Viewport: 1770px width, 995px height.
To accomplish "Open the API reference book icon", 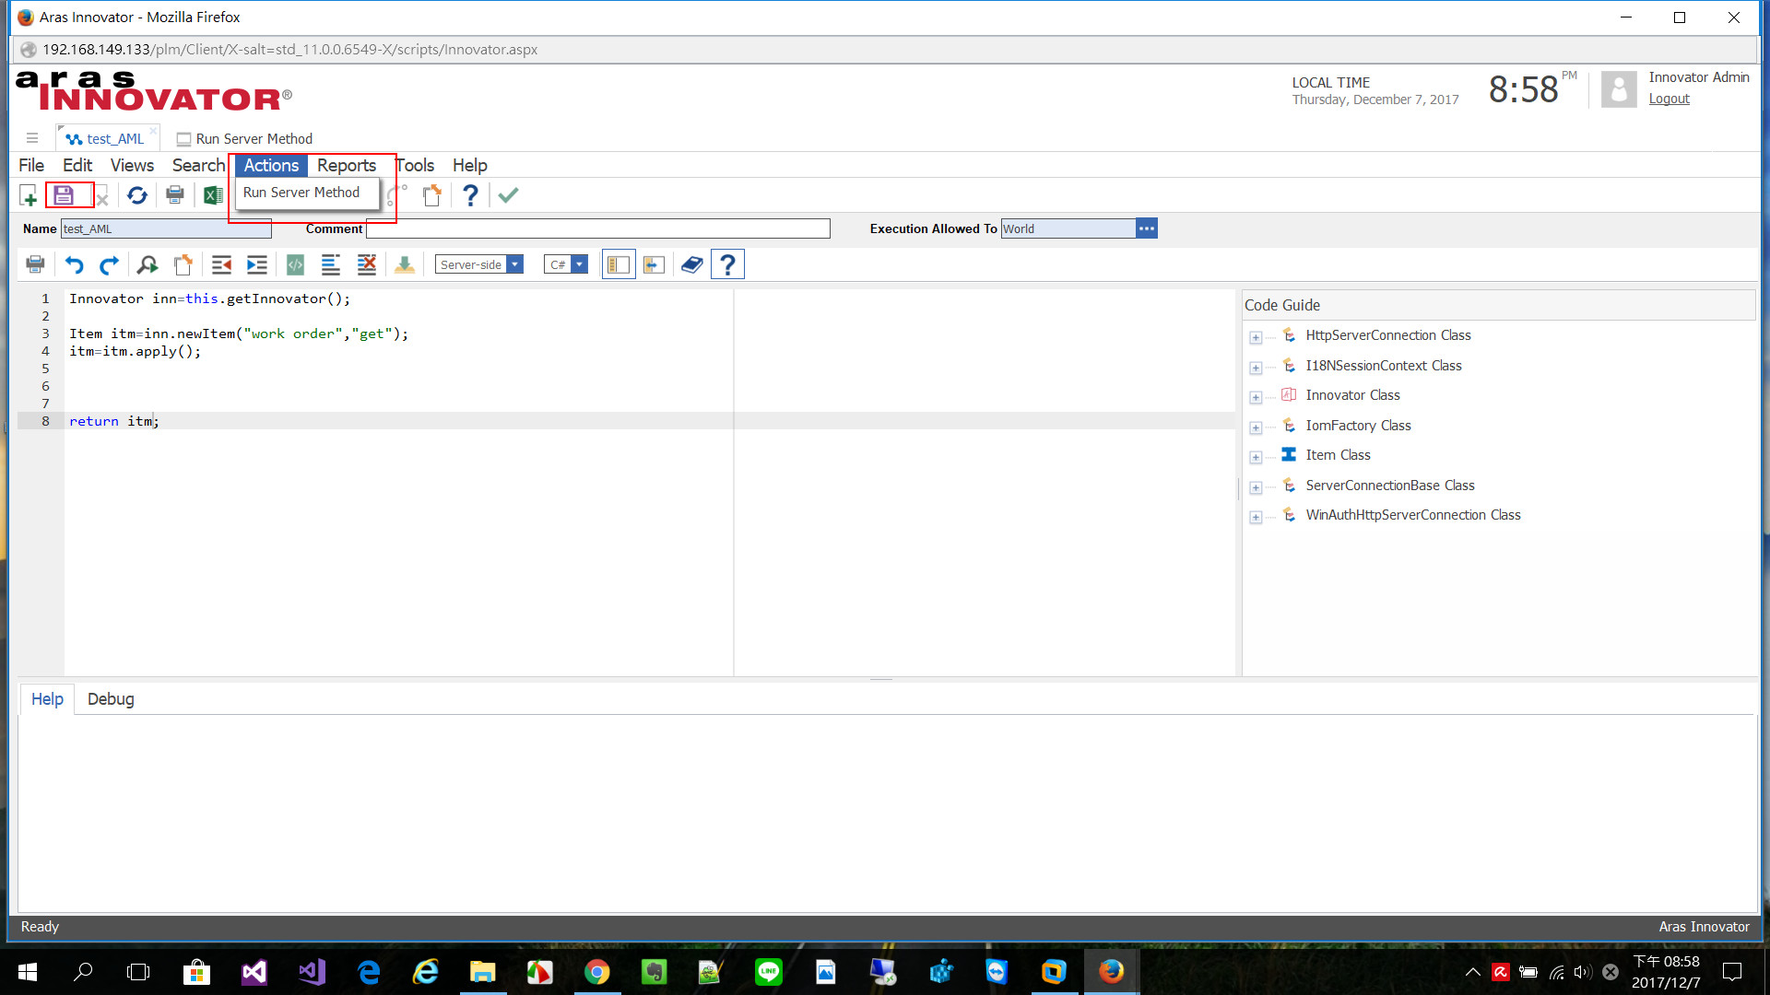I will point(691,265).
